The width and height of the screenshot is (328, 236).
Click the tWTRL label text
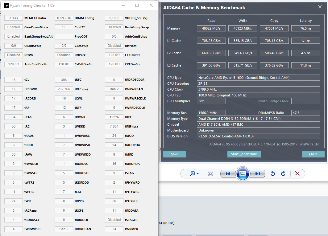[x=29, y=192]
